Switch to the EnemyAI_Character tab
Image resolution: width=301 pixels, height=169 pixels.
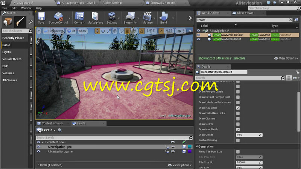(x=163, y=3)
